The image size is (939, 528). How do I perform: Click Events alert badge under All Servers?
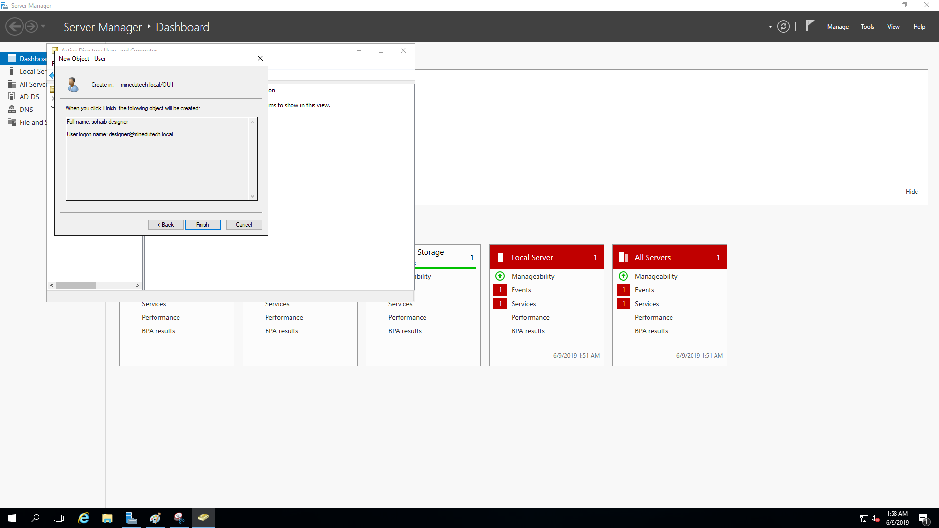tap(624, 290)
